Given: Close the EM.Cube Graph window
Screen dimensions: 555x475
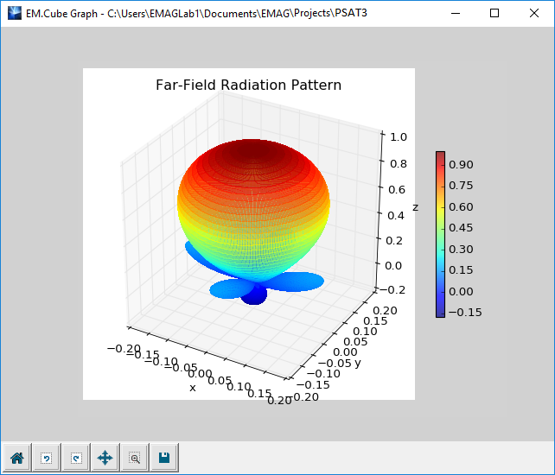Looking at the screenshot, I should tap(534, 13).
